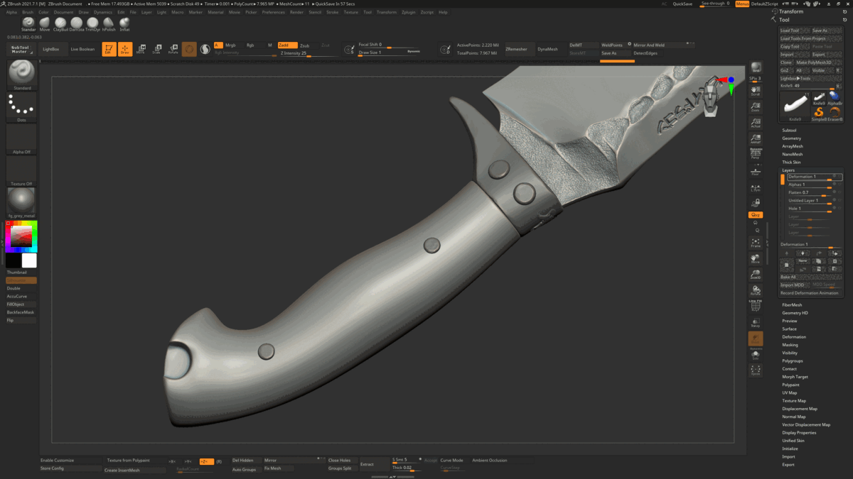Open the LightBox browser
The width and height of the screenshot is (853, 479).
pos(50,49)
